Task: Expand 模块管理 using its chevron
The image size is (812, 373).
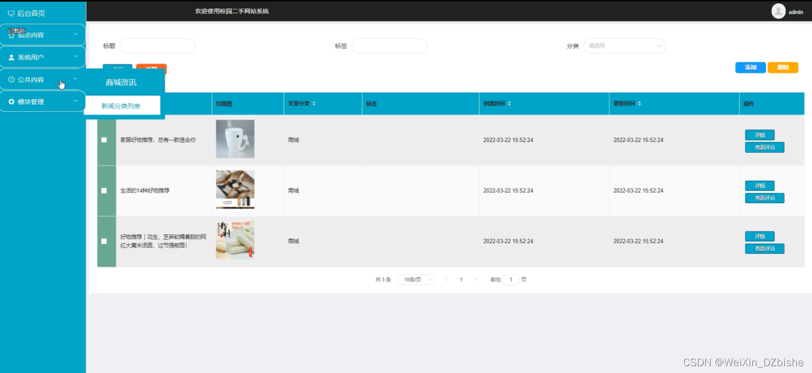Action: (76, 102)
